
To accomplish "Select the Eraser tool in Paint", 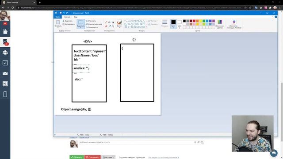I will click(106, 26).
